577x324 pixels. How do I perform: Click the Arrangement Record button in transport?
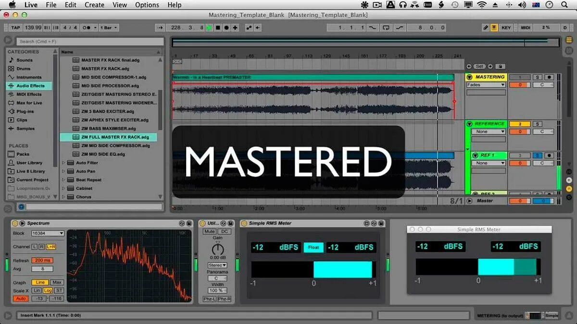pyautogui.click(x=226, y=28)
